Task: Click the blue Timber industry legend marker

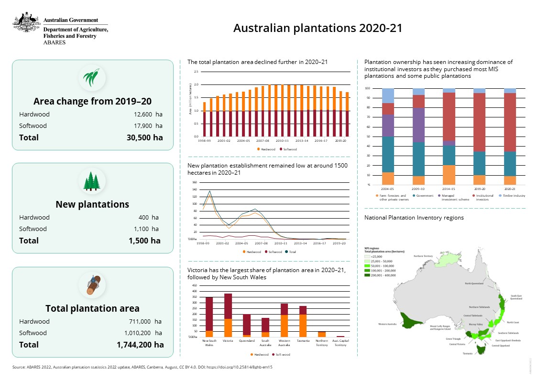Action: point(500,195)
